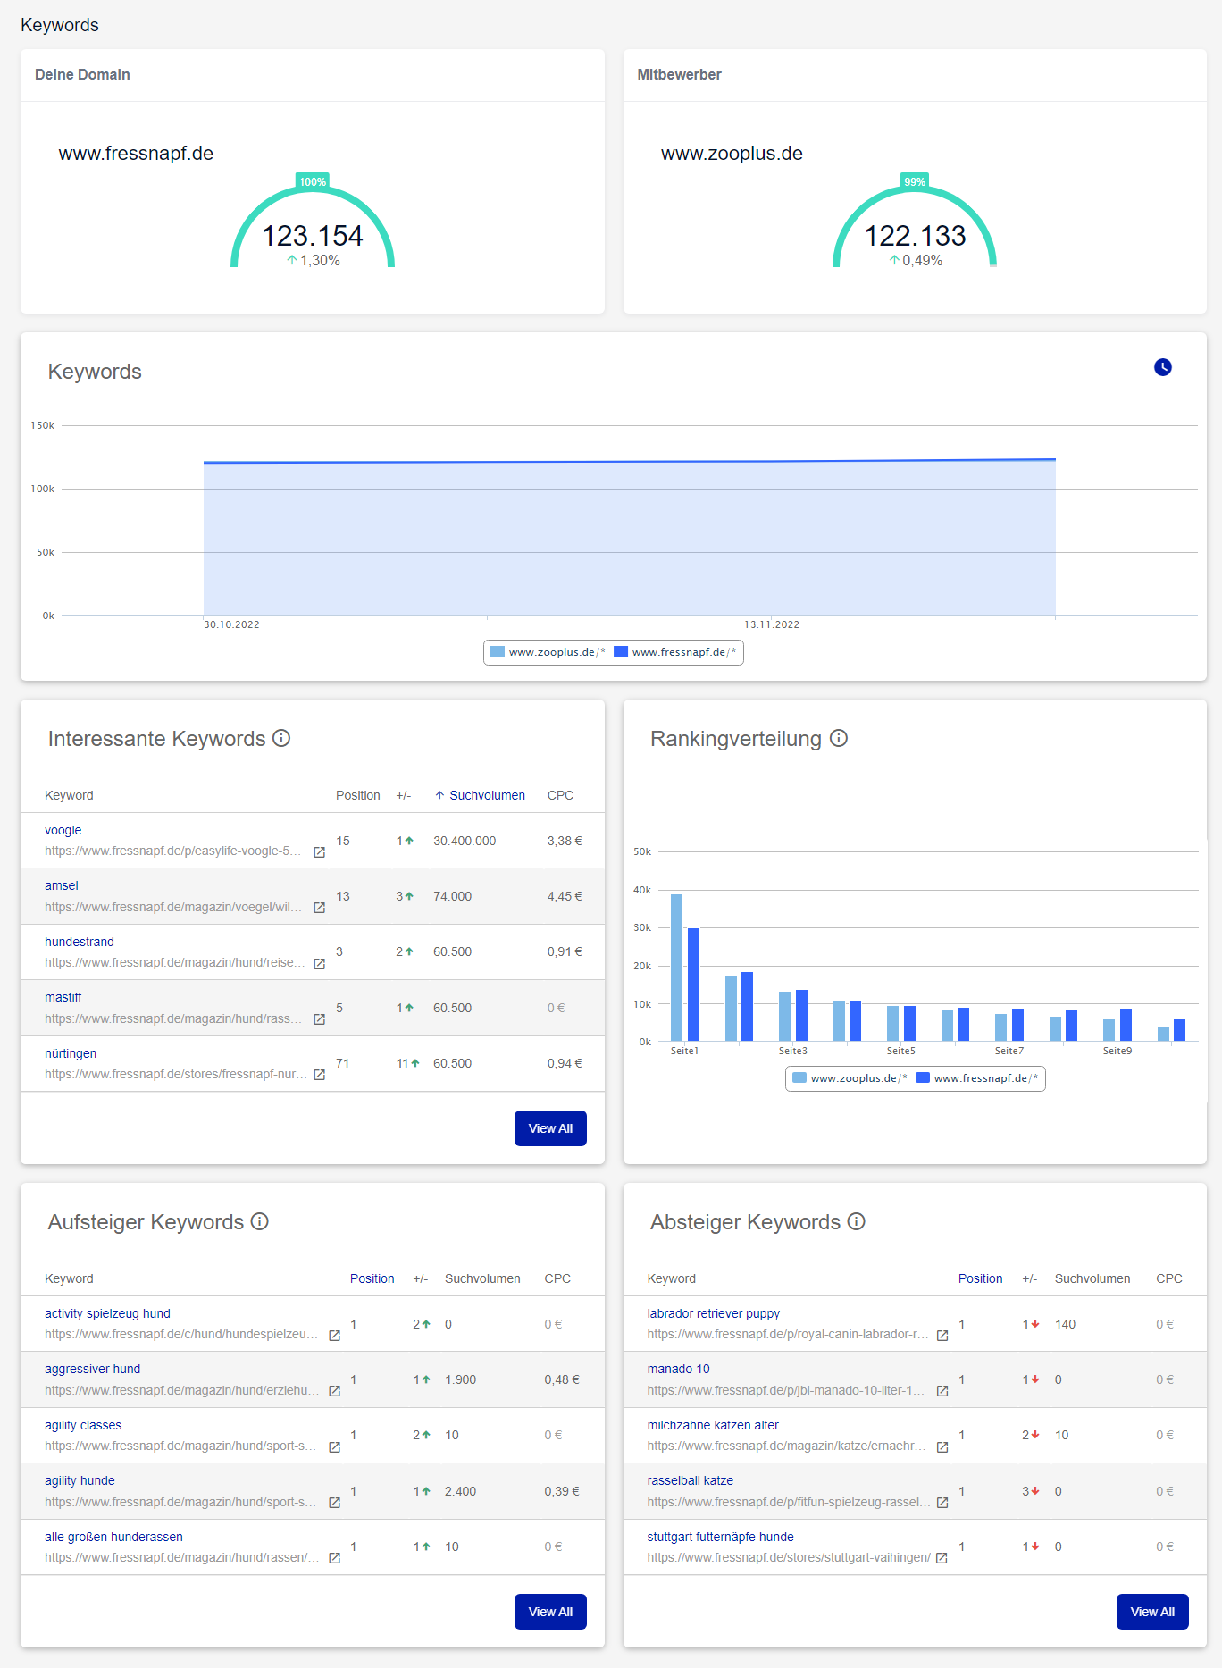Image resolution: width=1222 pixels, height=1668 pixels.
Task: Sort Interessante Keywords by Position column
Action: [357, 795]
